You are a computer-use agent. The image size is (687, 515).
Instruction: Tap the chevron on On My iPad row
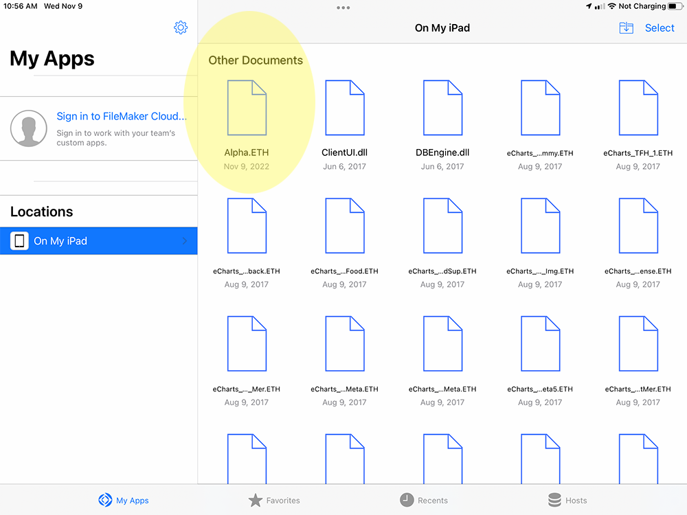[184, 241]
